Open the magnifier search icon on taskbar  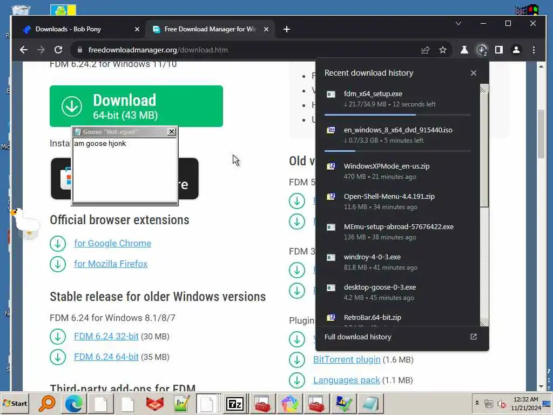(x=47, y=403)
